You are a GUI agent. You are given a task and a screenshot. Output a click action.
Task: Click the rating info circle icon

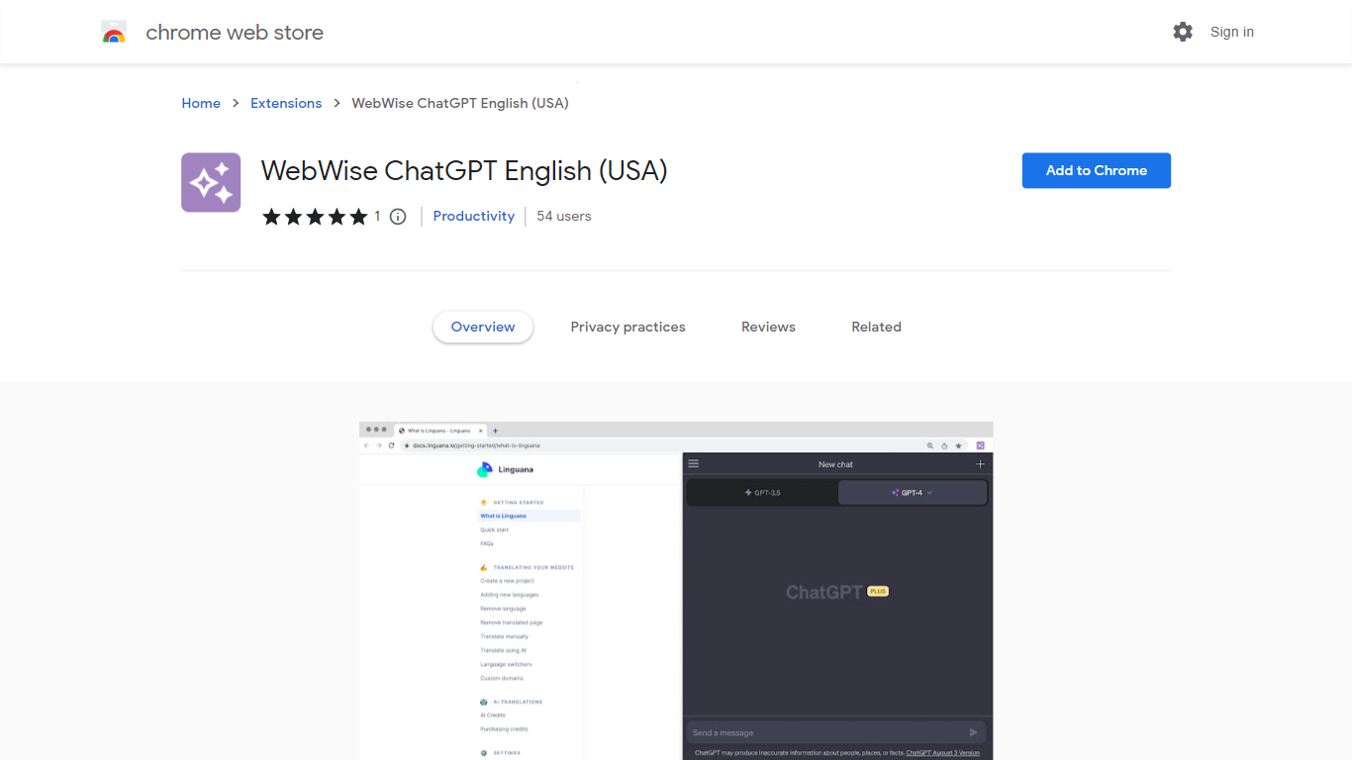[x=398, y=217]
